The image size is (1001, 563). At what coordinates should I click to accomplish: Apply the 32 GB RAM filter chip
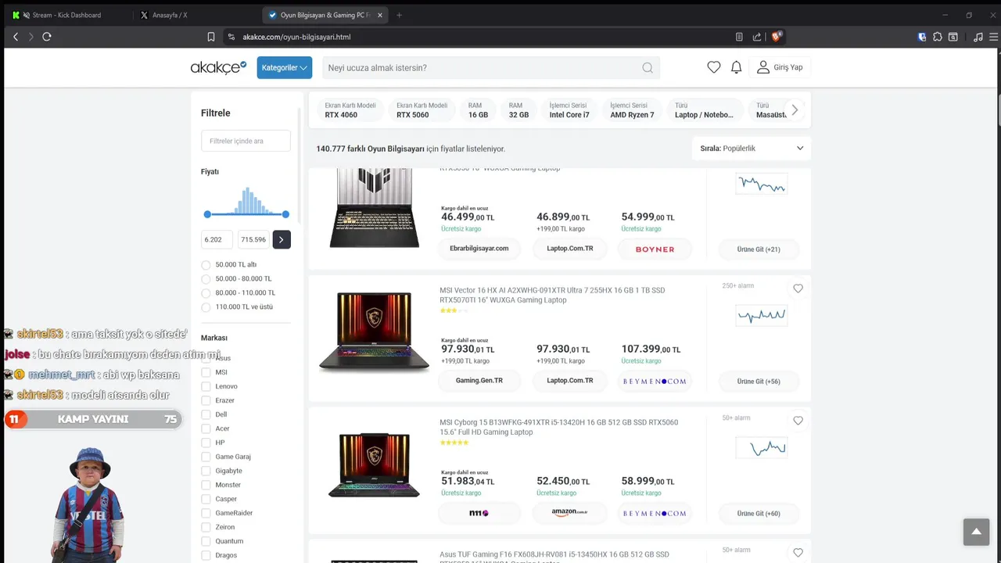pyautogui.click(x=518, y=110)
